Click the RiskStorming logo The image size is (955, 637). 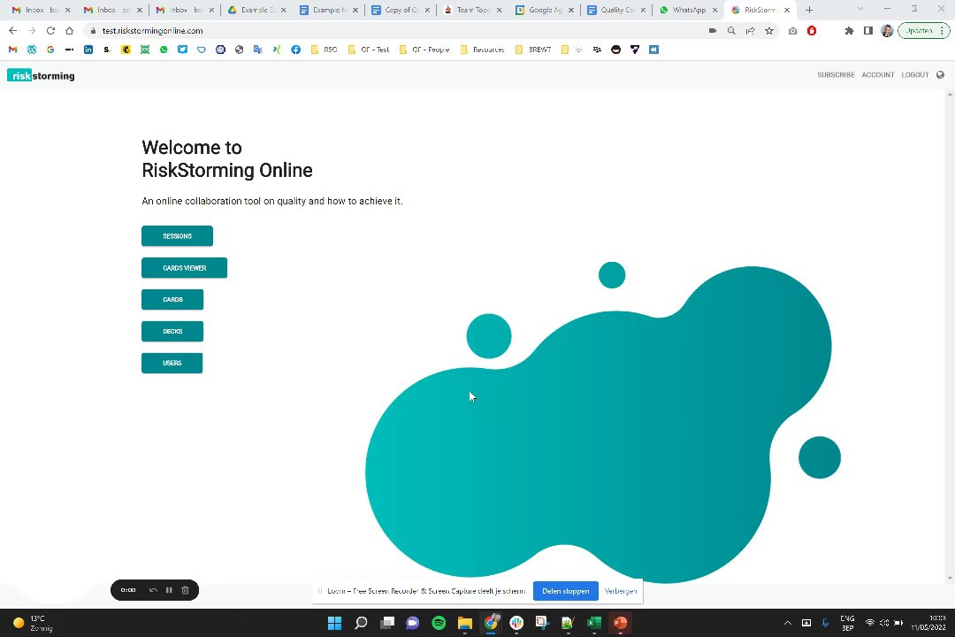click(x=41, y=75)
